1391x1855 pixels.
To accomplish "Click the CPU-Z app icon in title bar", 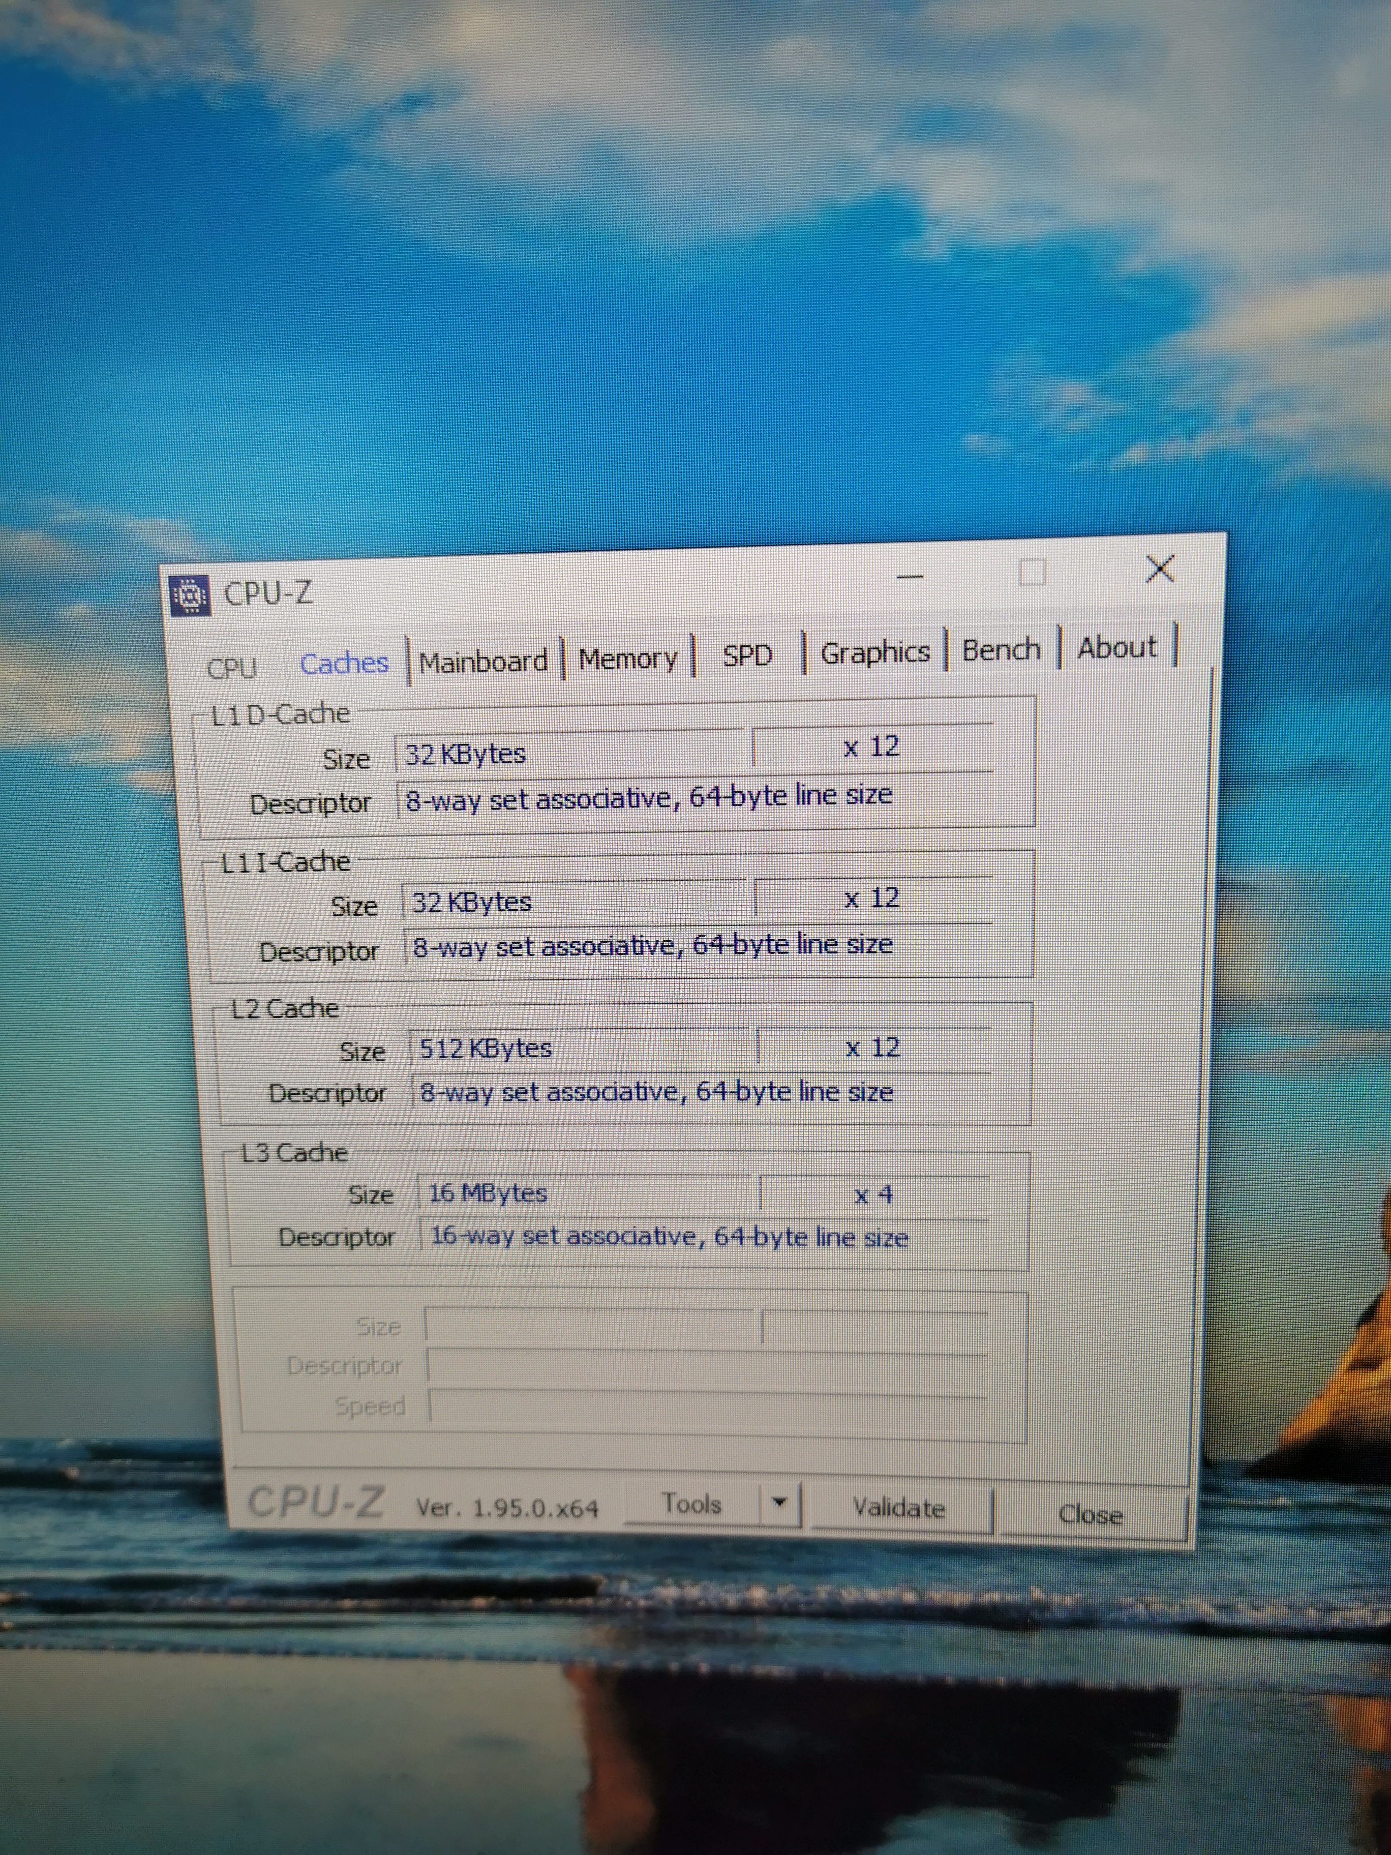I will tap(190, 595).
